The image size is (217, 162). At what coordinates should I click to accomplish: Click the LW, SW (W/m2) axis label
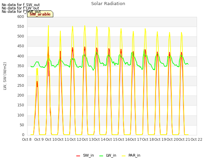[x=5, y=76]
